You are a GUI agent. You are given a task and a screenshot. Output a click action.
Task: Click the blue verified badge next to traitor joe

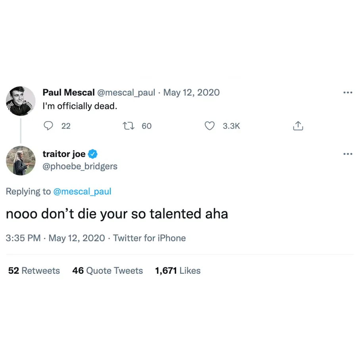pyautogui.click(x=93, y=154)
